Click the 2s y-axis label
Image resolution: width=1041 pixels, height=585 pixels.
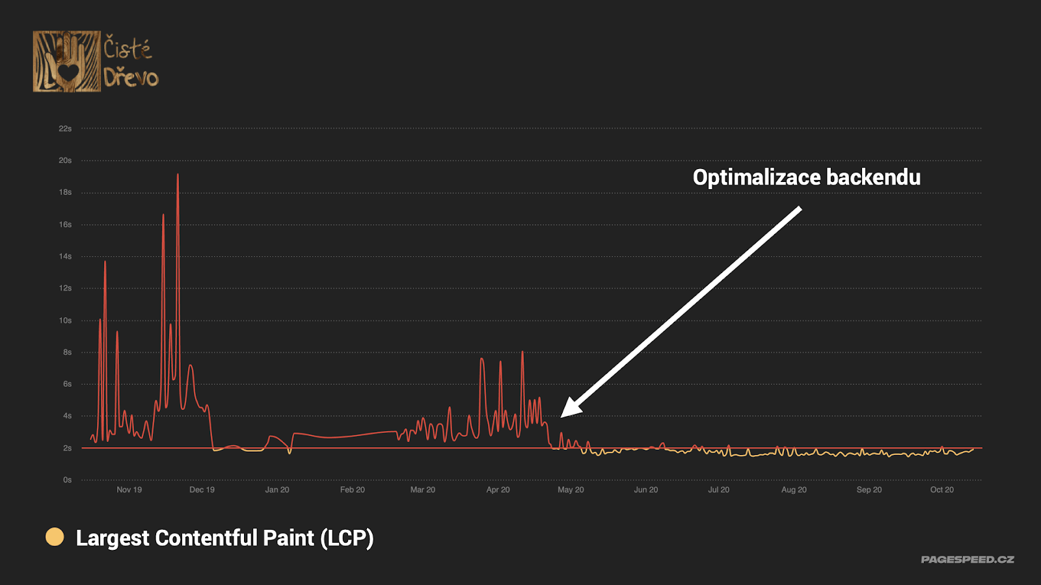[x=67, y=448]
